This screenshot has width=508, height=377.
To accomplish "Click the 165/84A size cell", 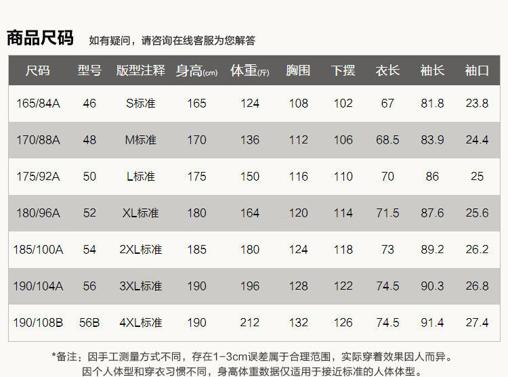I will [x=38, y=104].
